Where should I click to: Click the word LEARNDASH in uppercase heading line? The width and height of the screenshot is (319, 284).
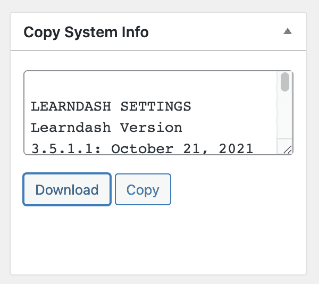click(x=71, y=106)
